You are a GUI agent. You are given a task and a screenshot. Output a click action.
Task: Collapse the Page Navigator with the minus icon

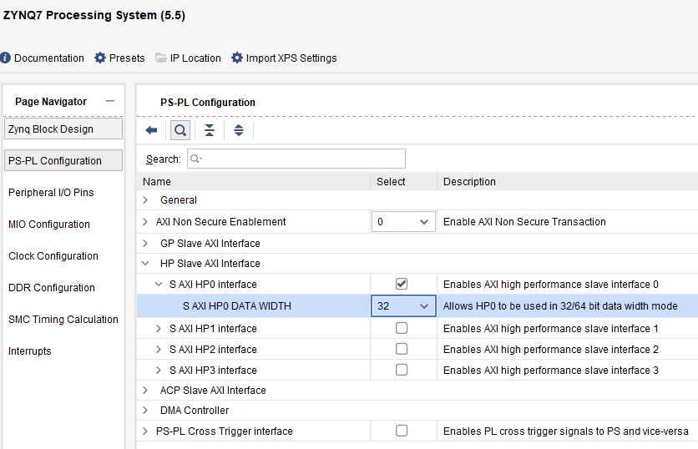pos(110,102)
